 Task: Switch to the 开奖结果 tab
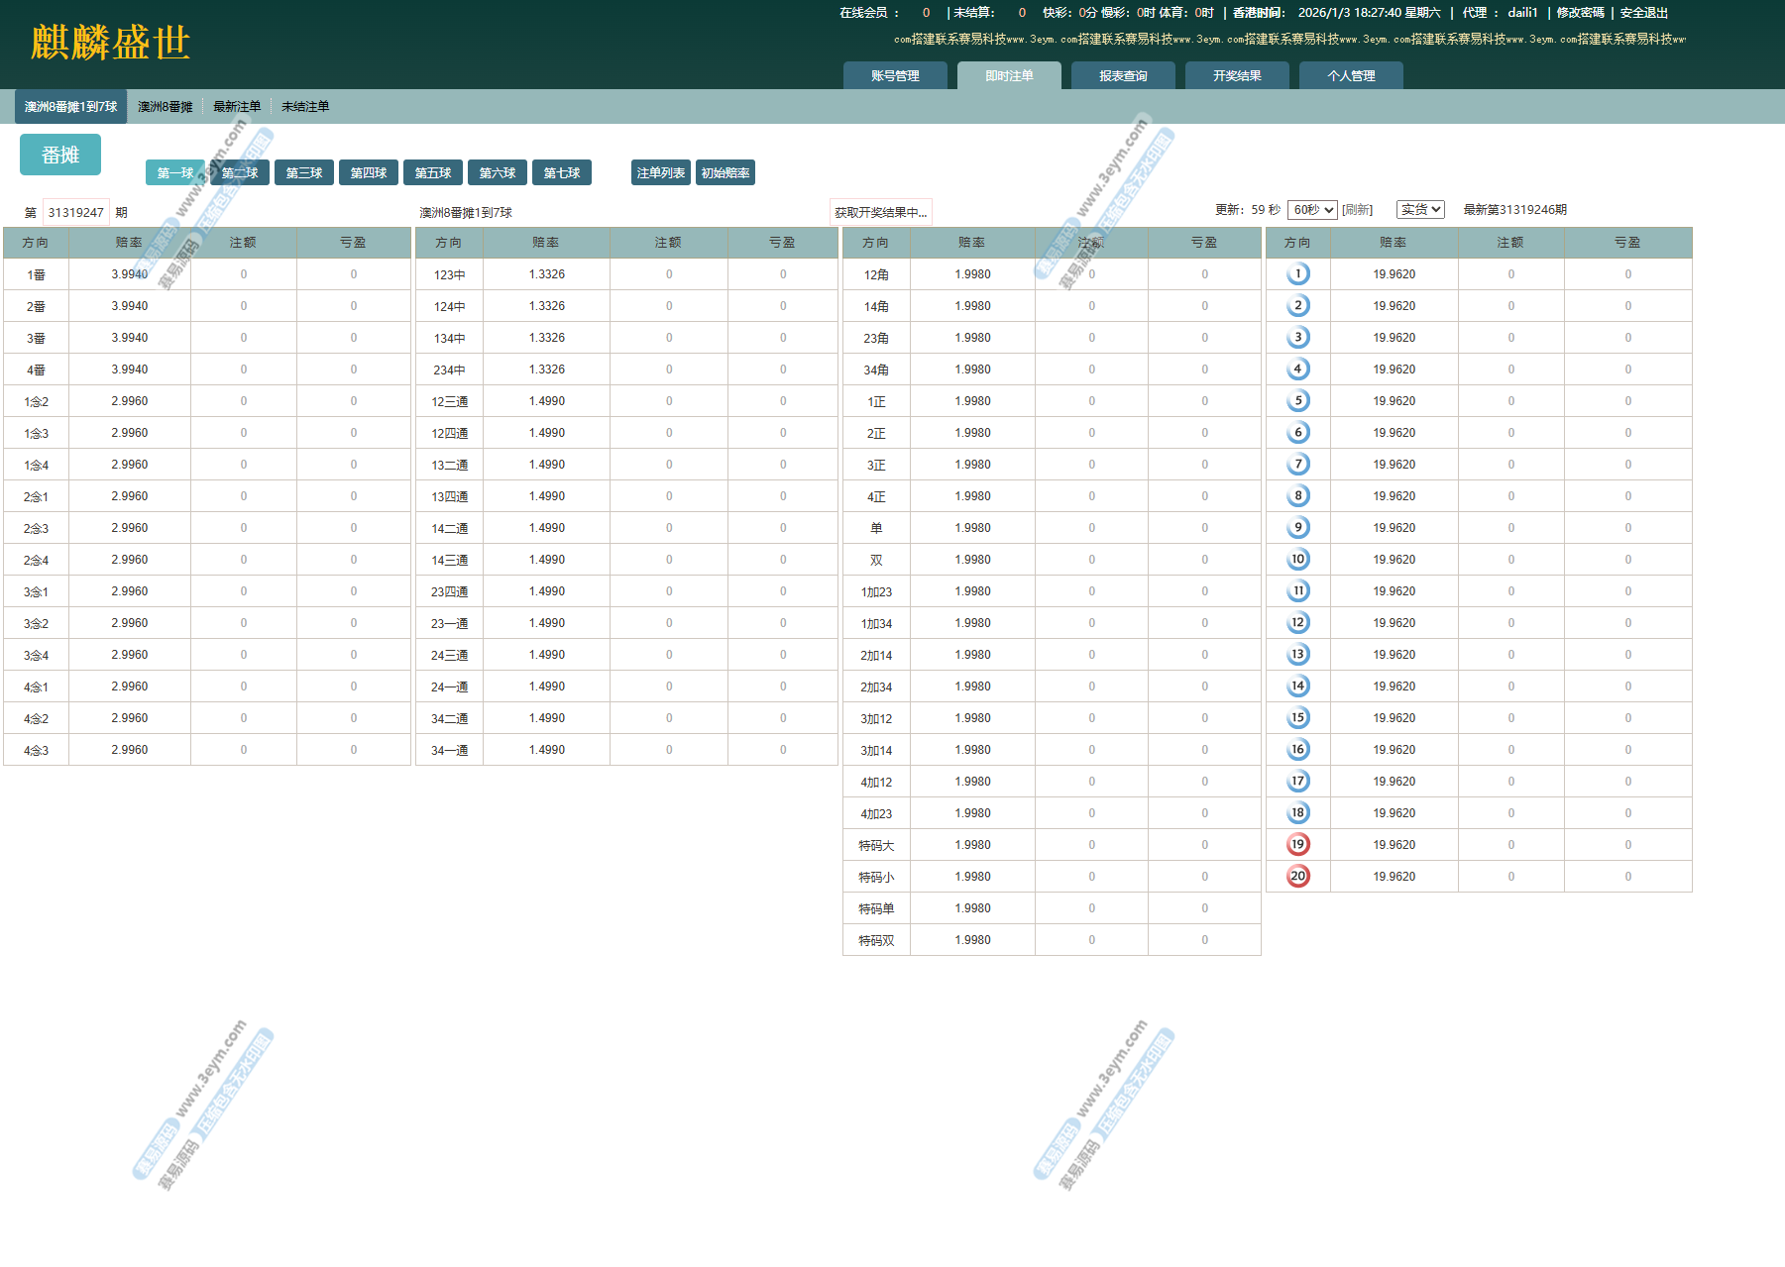tap(1237, 76)
